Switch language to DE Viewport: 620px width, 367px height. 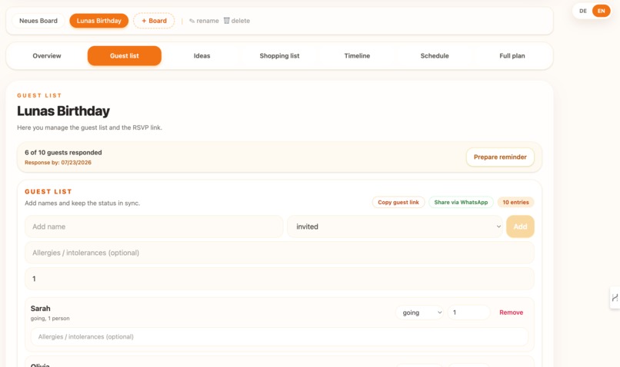[583, 11]
